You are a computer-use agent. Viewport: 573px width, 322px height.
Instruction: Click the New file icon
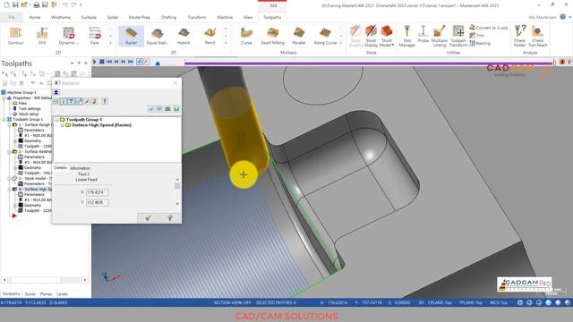[6, 5]
